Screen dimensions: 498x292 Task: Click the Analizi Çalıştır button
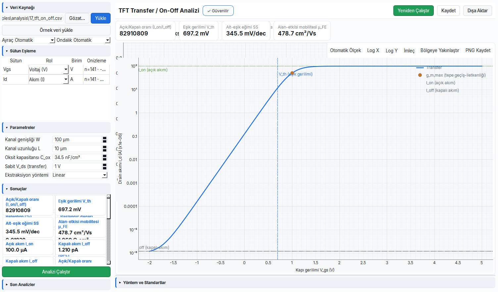click(x=56, y=272)
